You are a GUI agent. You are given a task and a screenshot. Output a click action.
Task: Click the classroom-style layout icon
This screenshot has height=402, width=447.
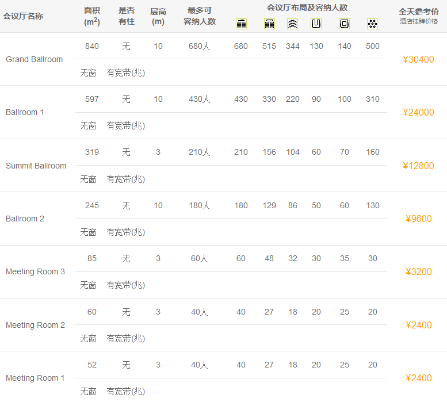(x=269, y=24)
